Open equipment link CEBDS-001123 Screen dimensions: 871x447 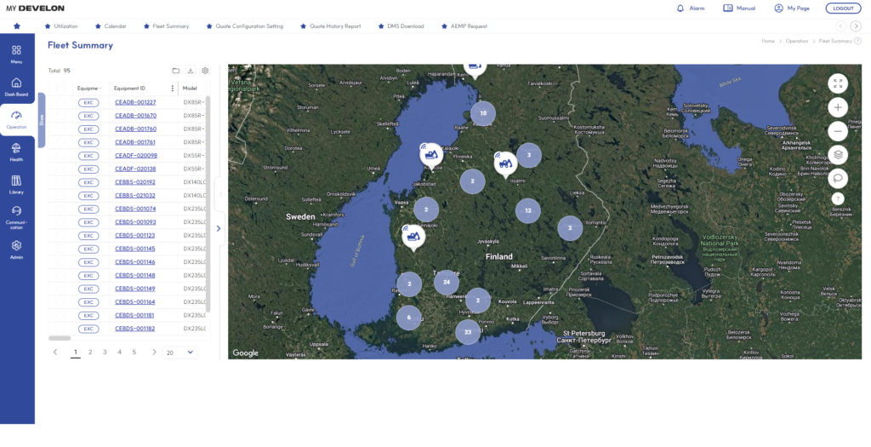[135, 235]
